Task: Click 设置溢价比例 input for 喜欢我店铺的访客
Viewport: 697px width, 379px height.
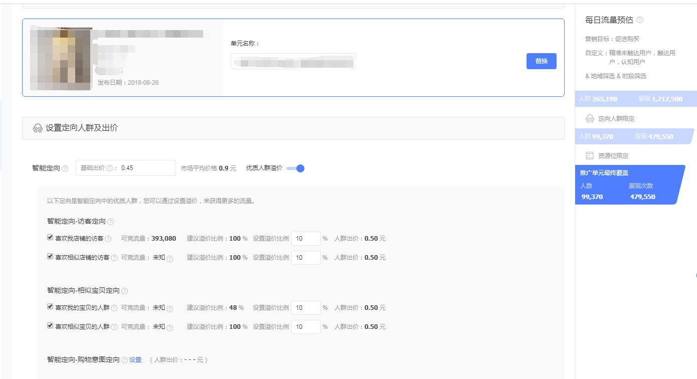Action: [305, 239]
